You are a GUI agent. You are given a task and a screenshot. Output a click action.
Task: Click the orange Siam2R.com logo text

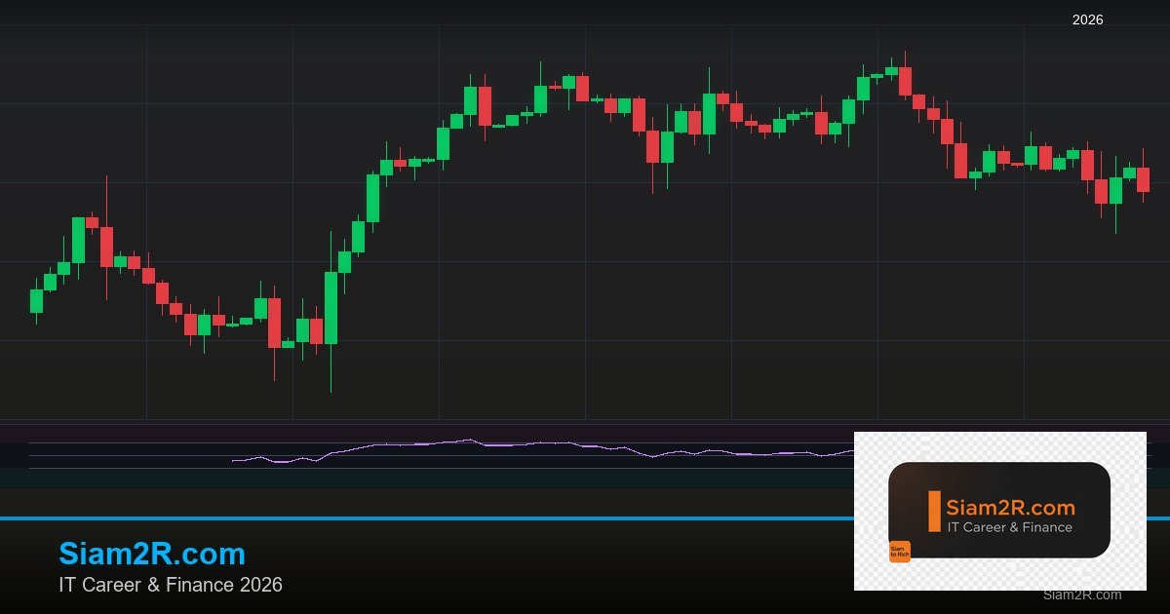click(1010, 508)
